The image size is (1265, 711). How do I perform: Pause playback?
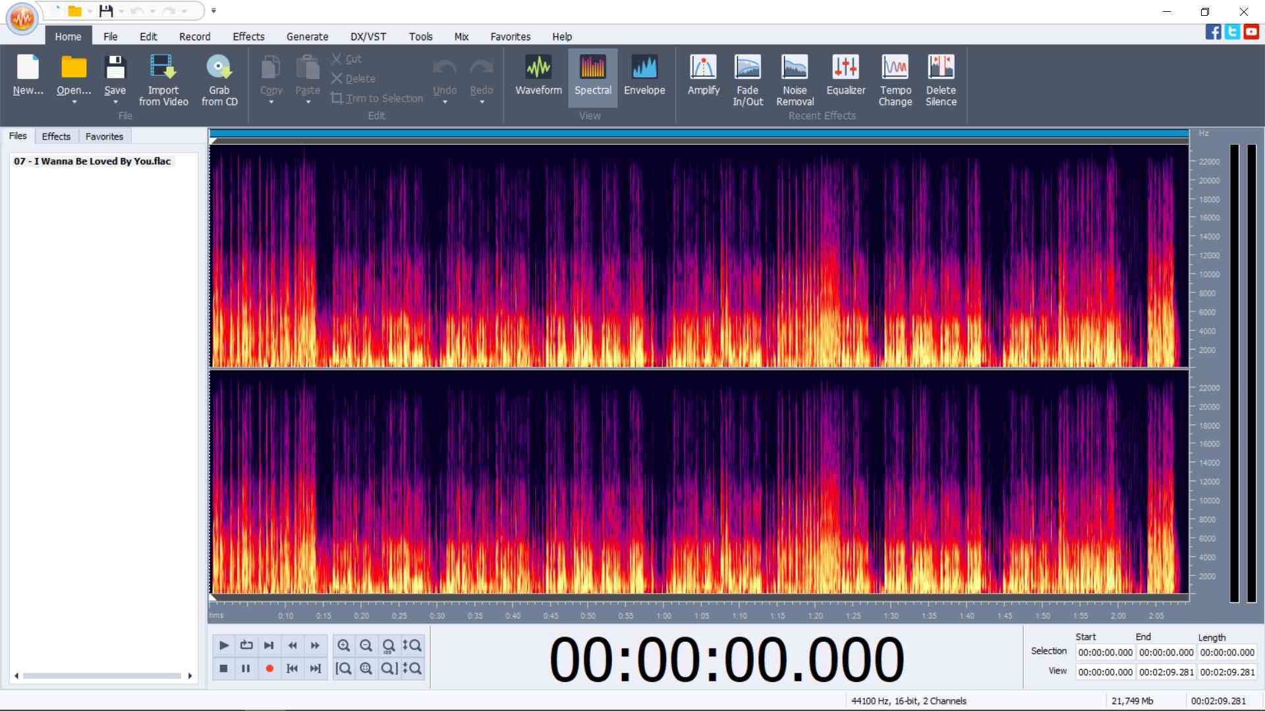(x=246, y=668)
